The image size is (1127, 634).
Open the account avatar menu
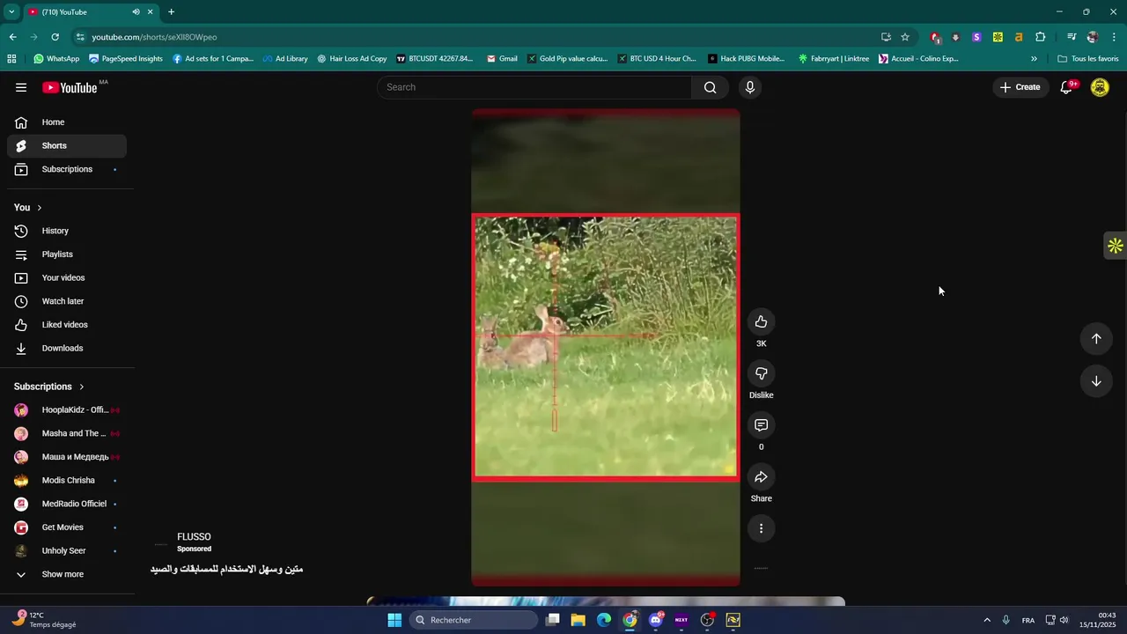(x=1100, y=87)
